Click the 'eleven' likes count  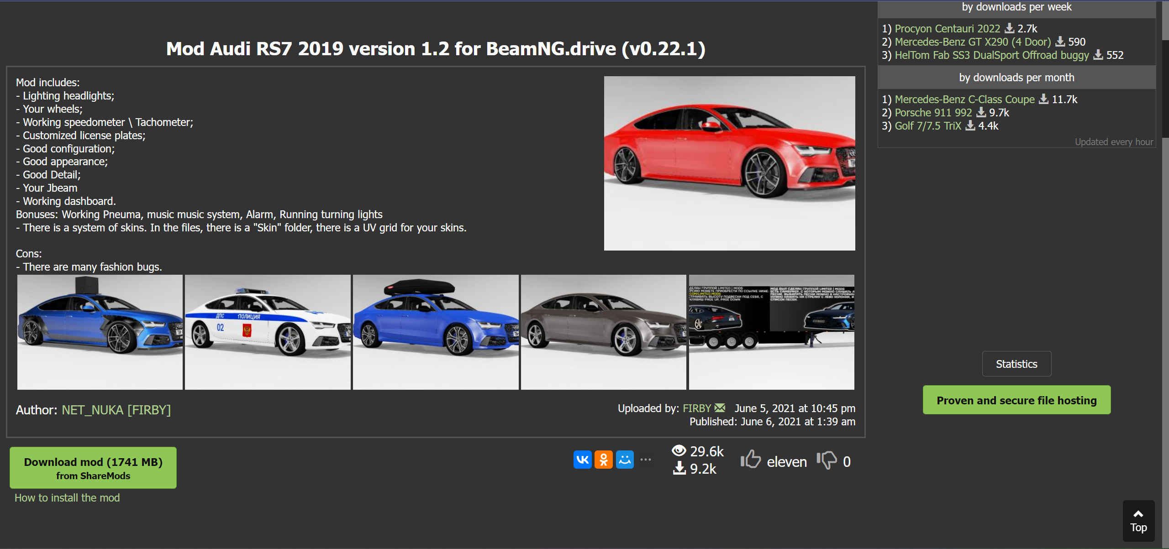coord(787,461)
